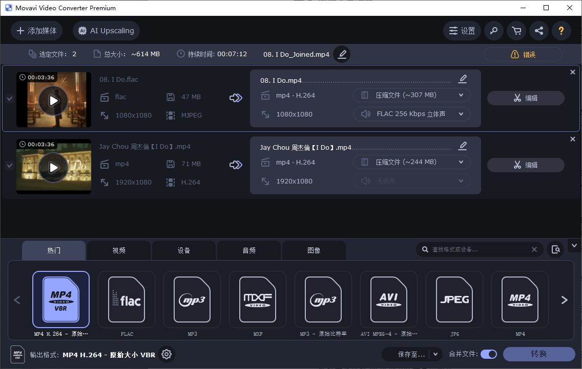Select the AVI MPEG-4 format

388,299
